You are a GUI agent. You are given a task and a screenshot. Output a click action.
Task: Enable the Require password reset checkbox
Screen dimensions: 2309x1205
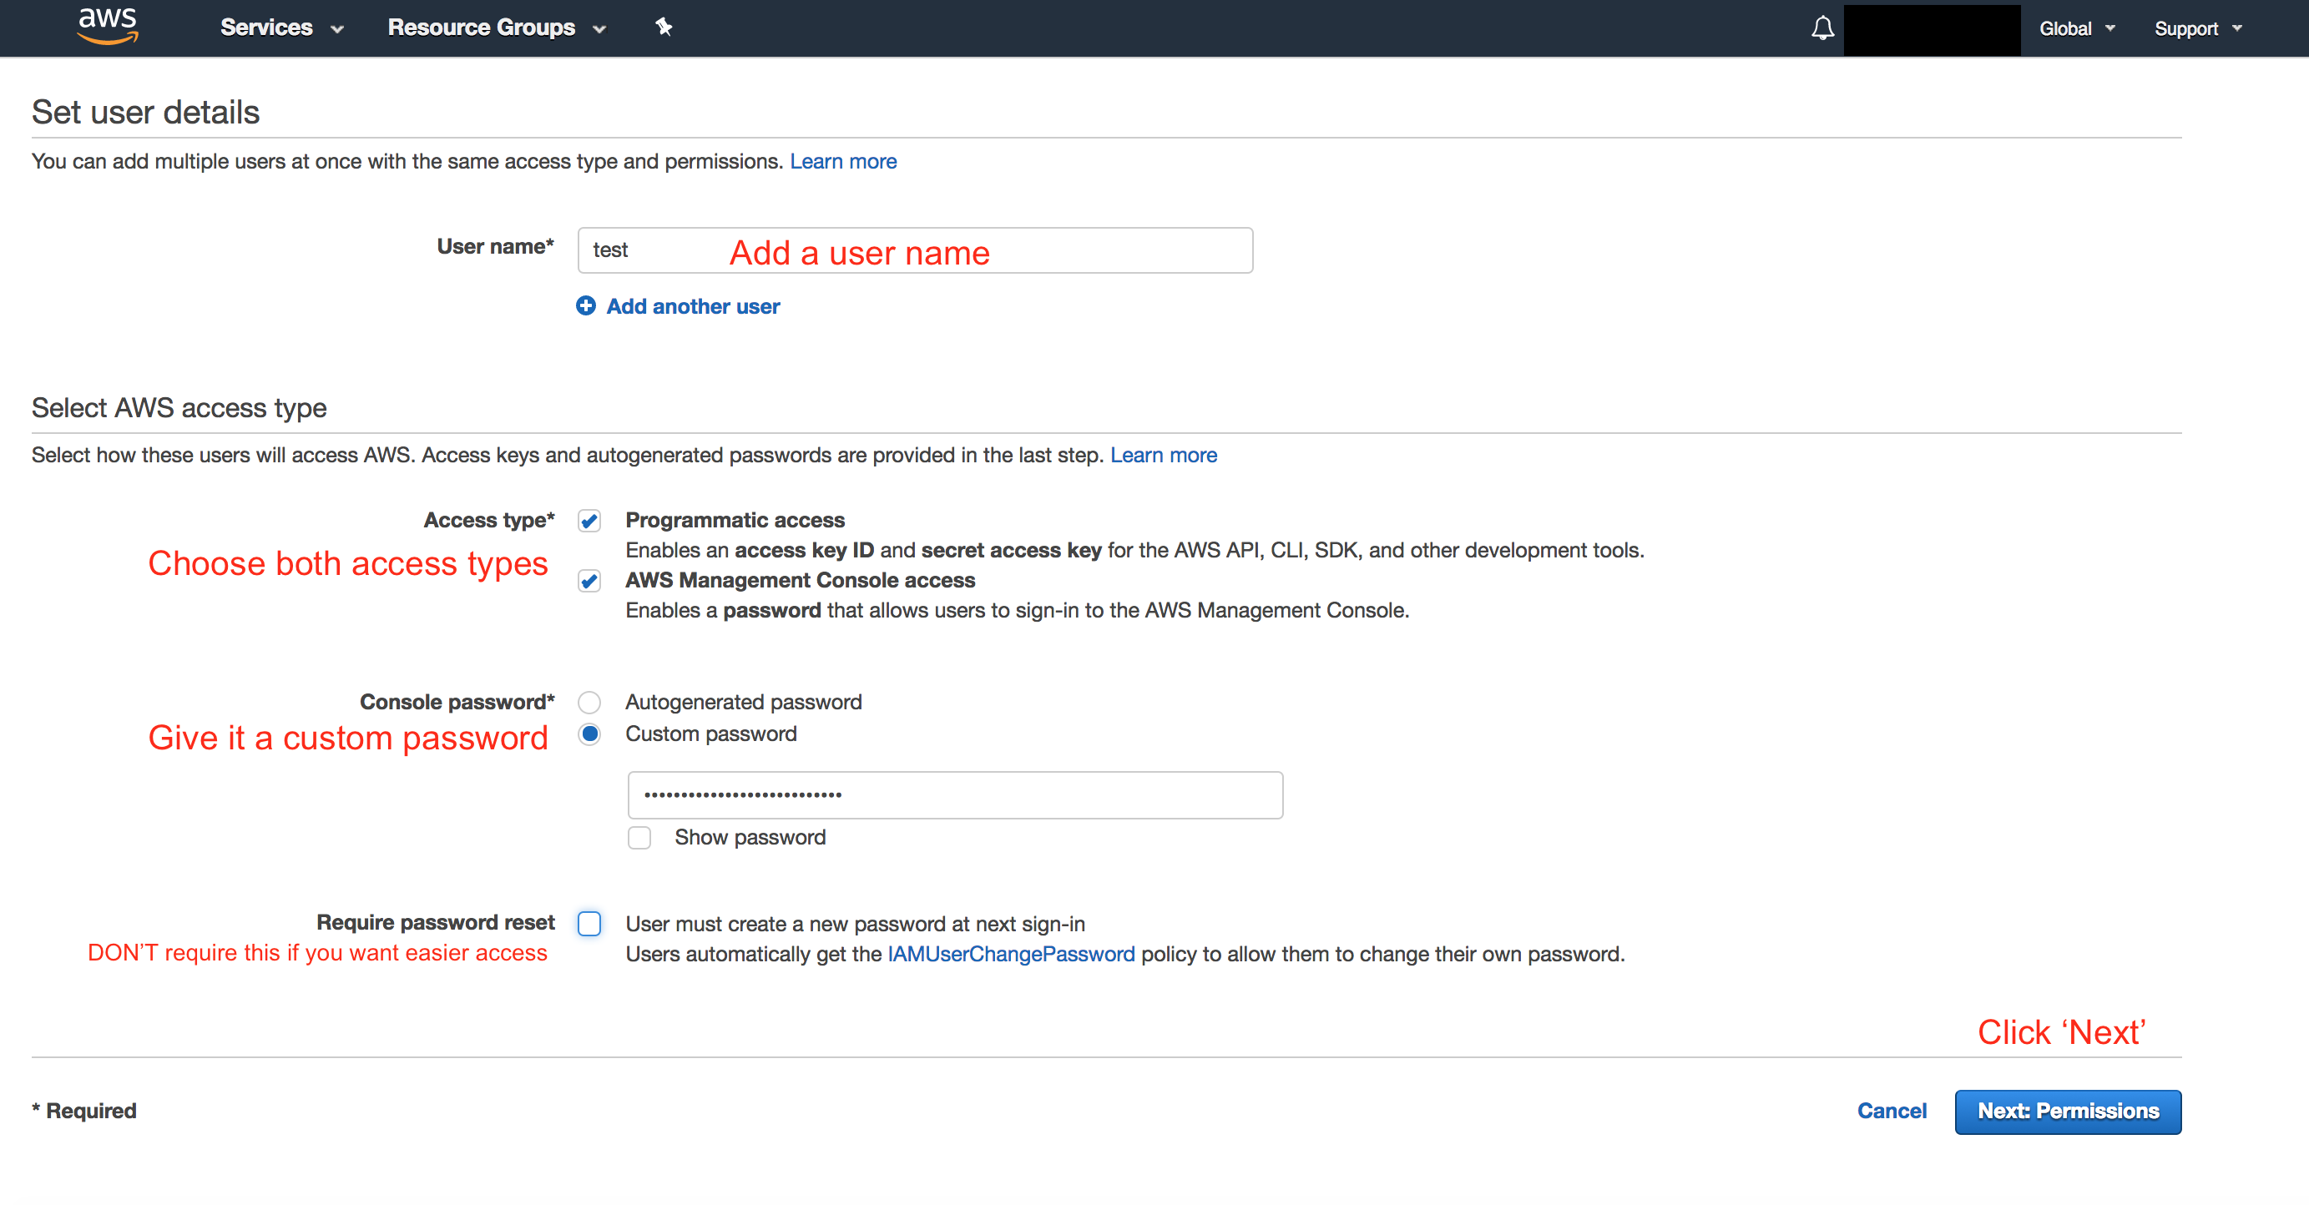click(589, 924)
